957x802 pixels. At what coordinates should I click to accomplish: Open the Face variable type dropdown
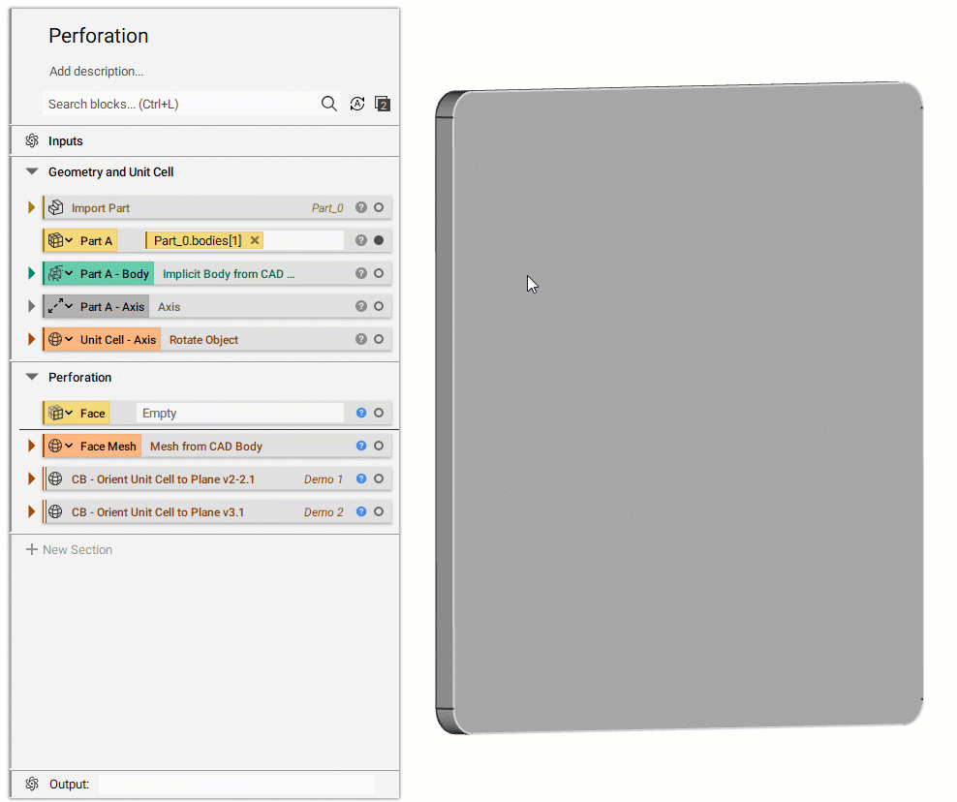pyautogui.click(x=69, y=414)
